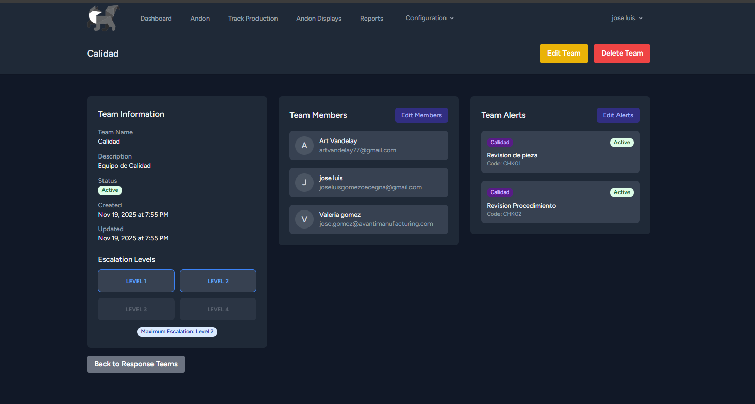Open Track Production in the navbar
This screenshot has width=755, height=404.
pyautogui.click(x=253, y=19)
